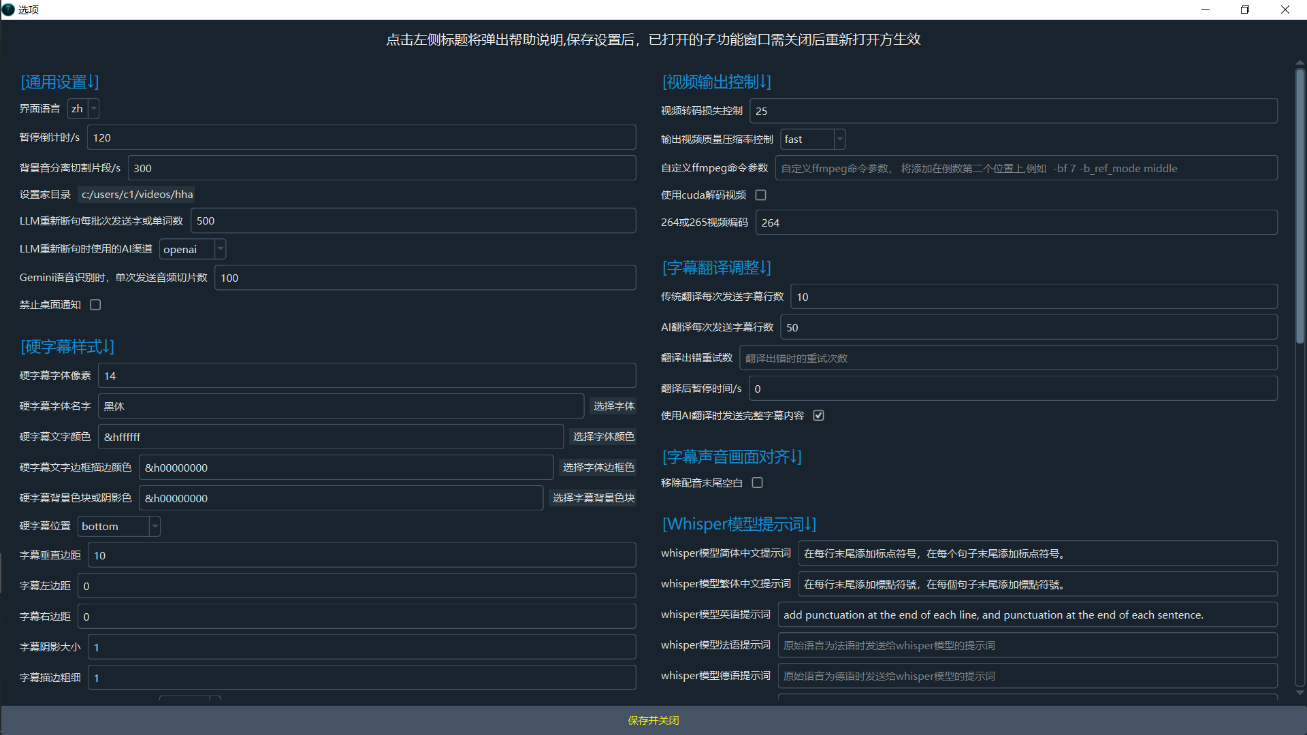Toggle 禁止桌面通知 checkbox
1307x735 pixels.
pyautogui.click(x=95, y=305)
